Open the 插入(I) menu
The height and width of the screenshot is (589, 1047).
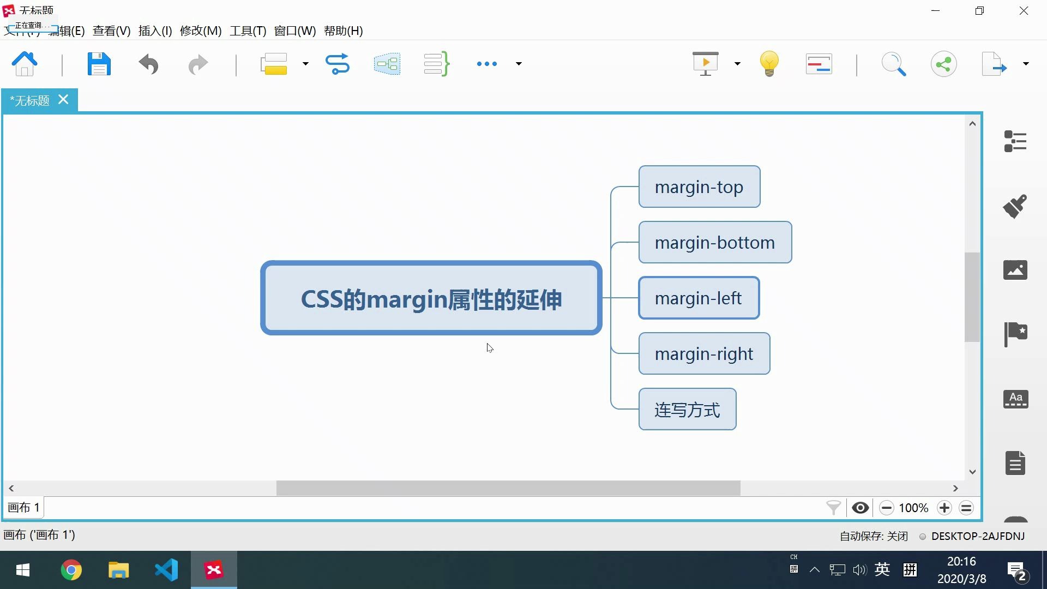click(155, 31)
